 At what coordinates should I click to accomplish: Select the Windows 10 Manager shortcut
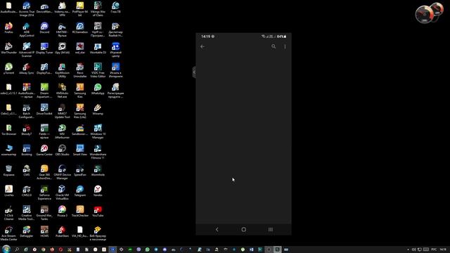pos(98,131)
